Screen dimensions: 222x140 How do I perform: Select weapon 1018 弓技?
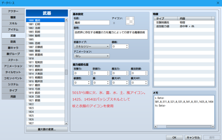(x=45, y=89)
